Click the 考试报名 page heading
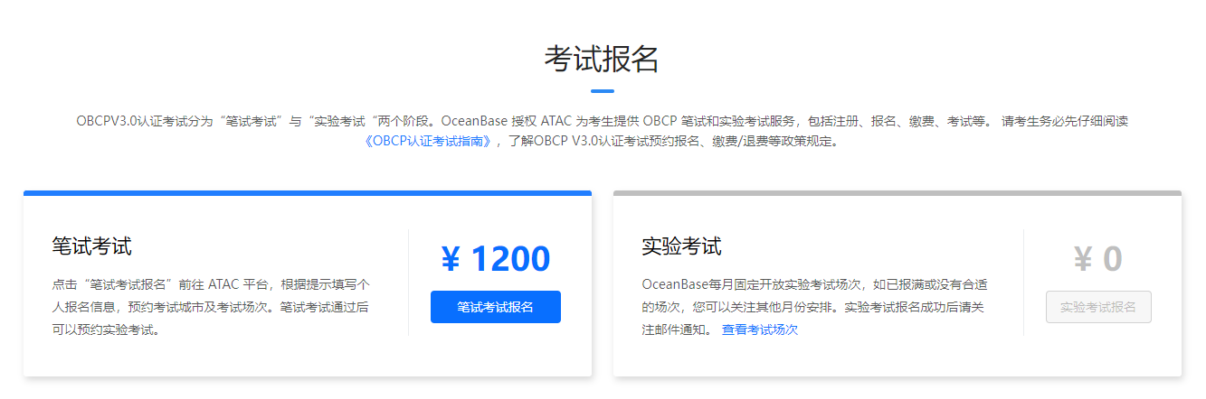This screenshot has height=399, width=1206. (603, 59)
